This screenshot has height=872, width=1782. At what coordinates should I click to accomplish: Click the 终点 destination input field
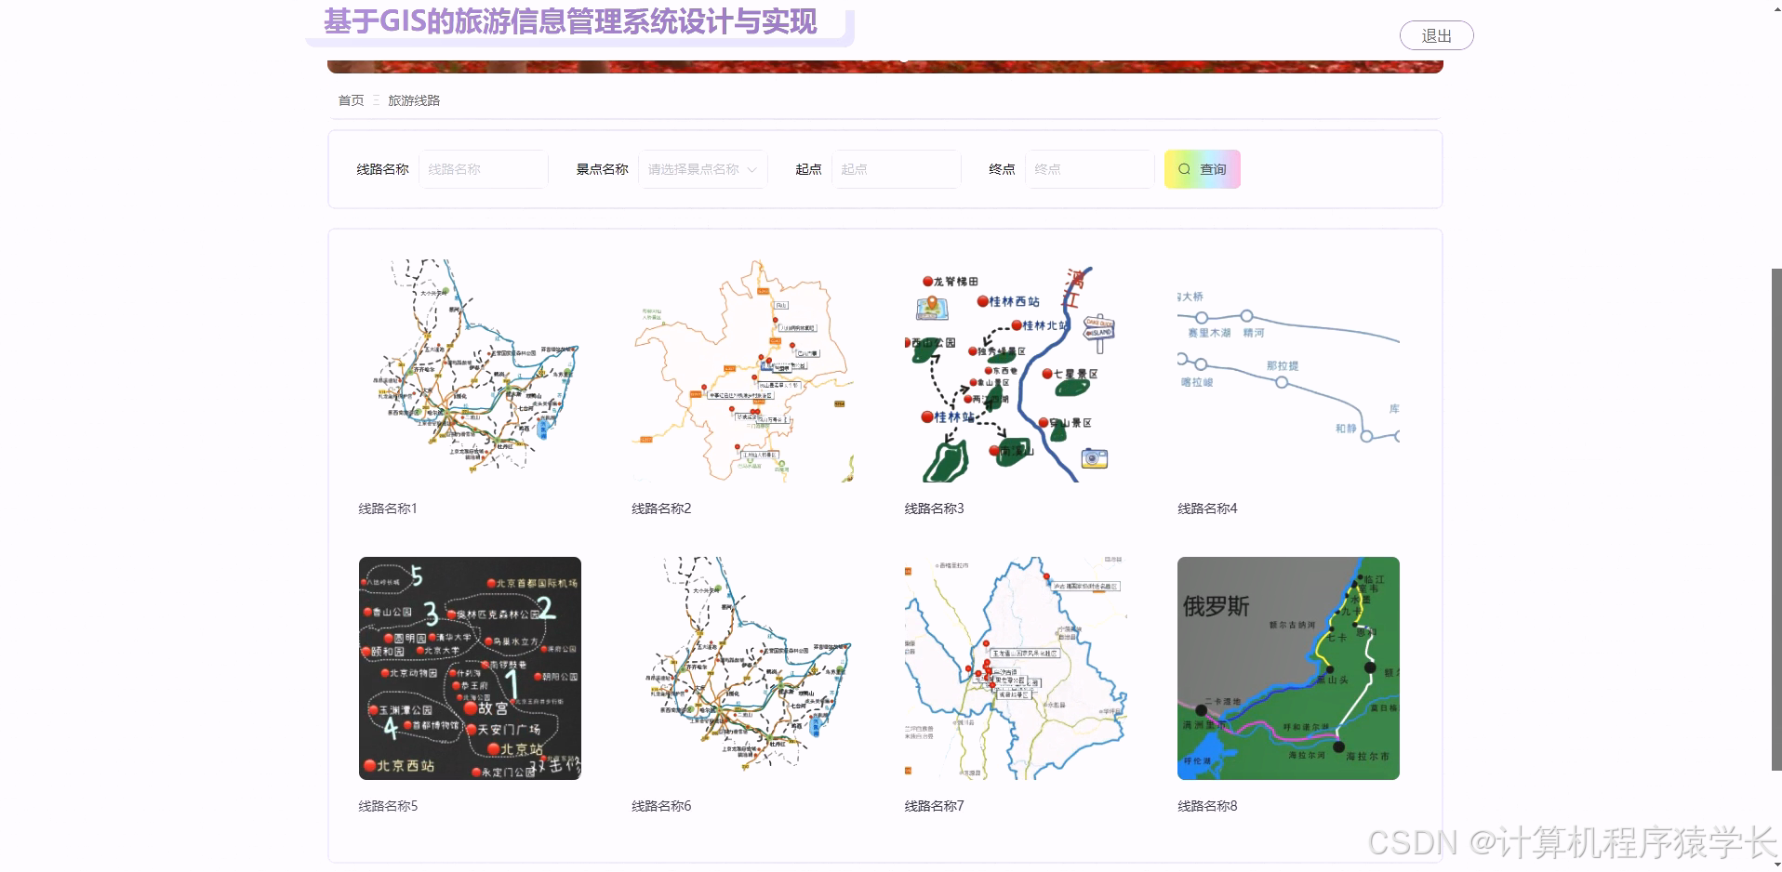(1089, 169)
